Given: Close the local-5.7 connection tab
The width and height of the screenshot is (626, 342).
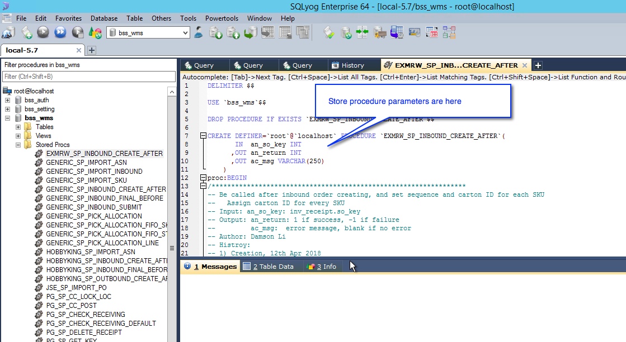Looking at the screenshot, I should (x=79, y=50).
